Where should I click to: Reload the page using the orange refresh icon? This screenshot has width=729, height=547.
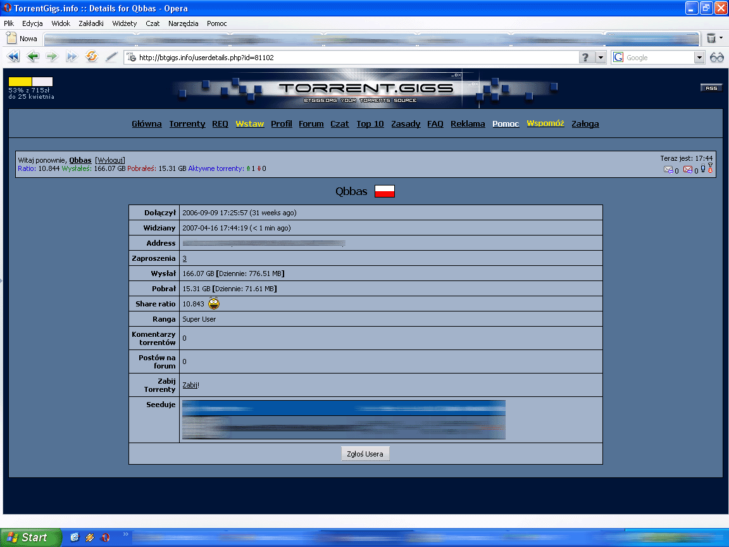pos(92,57)
